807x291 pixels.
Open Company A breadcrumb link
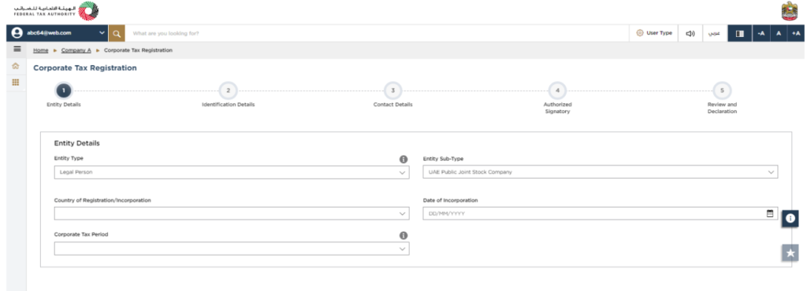pos(76,50)
